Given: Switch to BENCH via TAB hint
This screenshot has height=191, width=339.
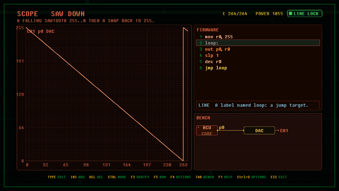Looking at the screenshot, I should [x=205, y=177].
